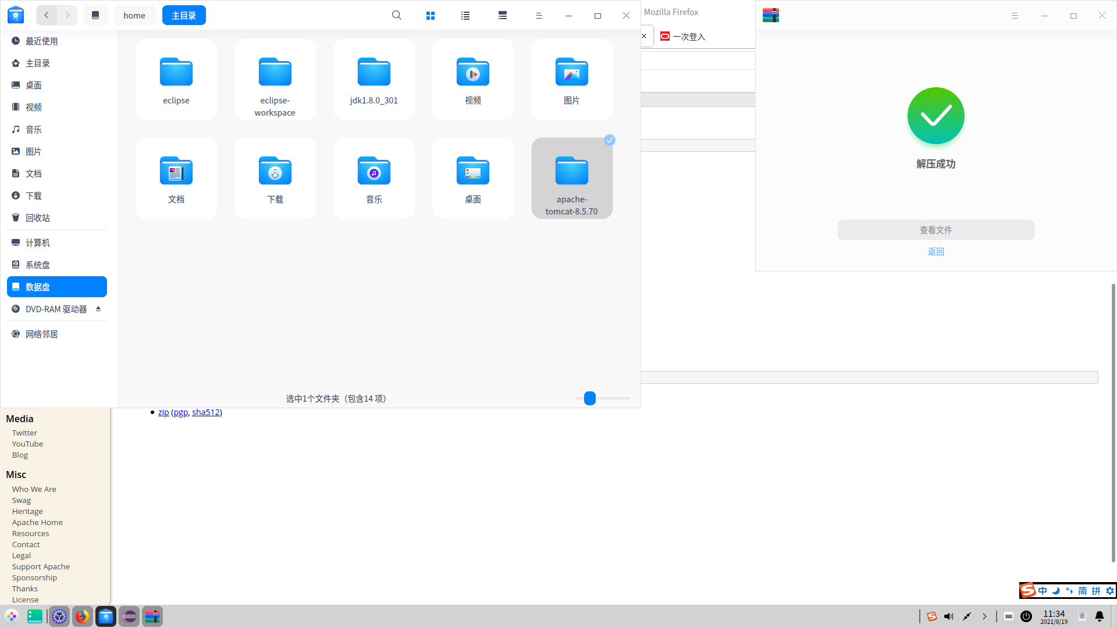Eject the DVD-RAM drive
The height and width of the screenshot is (628, 1117).
tap(98, 309)
